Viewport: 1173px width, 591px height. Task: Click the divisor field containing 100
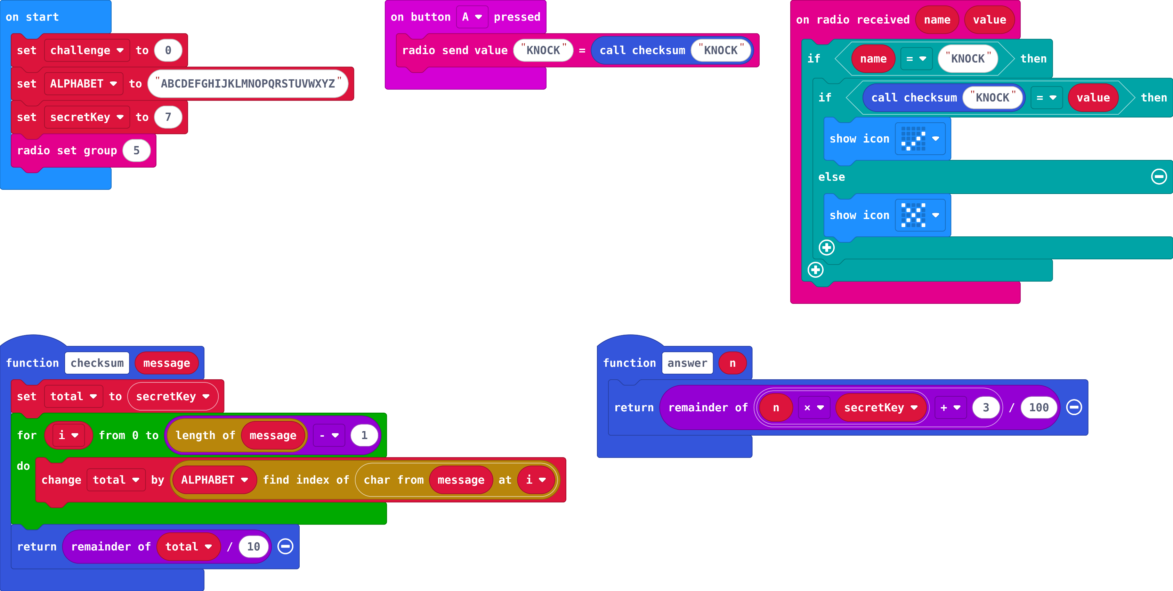(1039, 408)
